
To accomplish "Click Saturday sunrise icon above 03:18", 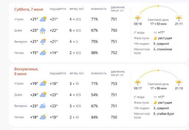I will coord(138,18).
